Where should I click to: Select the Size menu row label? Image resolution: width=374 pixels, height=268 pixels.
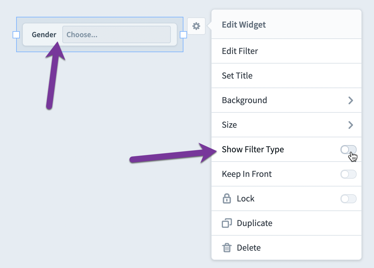click(x=229, y=125)
